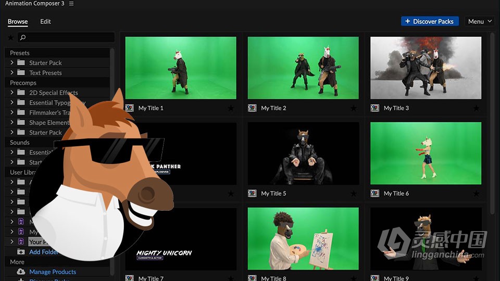The height and width of the screenshot is (281, 500).
Task: Open the Manage Products link
Action: click(53, 272)
